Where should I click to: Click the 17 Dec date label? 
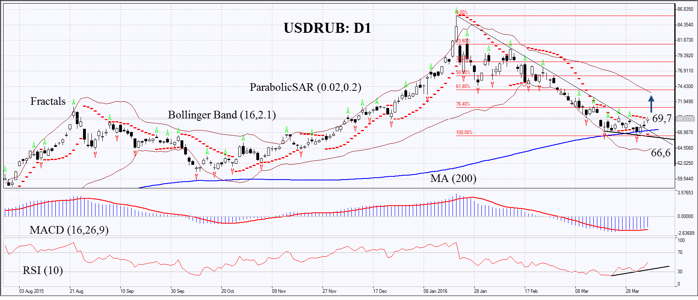(x=380, y=291)
